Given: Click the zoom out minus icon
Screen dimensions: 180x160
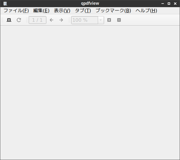Looking at the screenshot, I should pos(119,20).
